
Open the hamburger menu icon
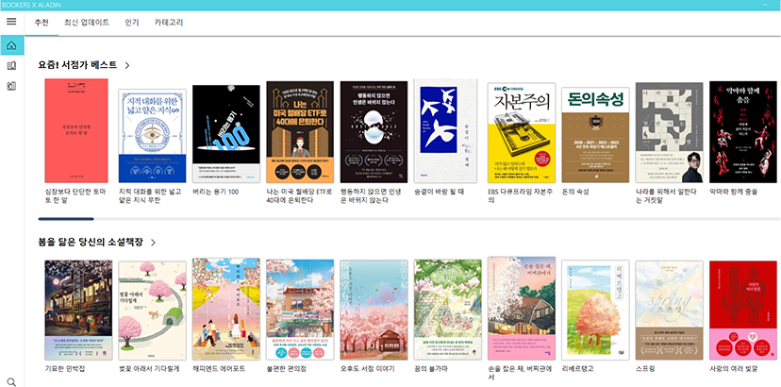(11, 22)
